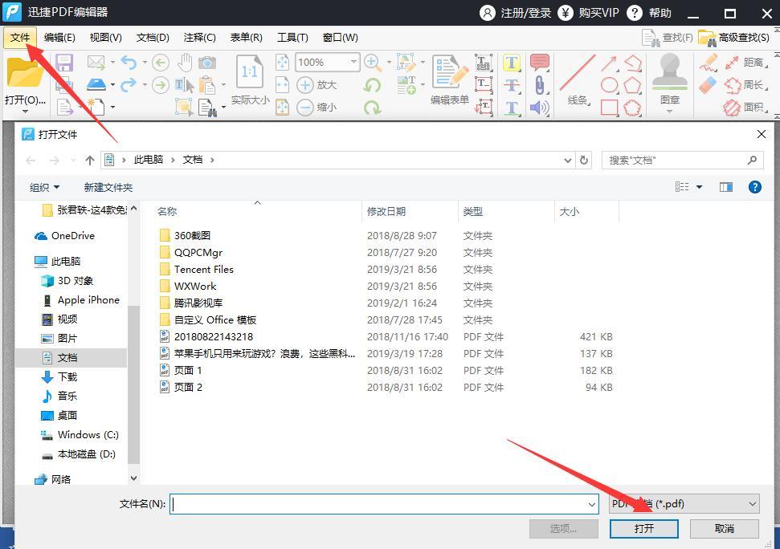Open the 表单(R) Form menu
780x549 pixels.
coord(247,38)
